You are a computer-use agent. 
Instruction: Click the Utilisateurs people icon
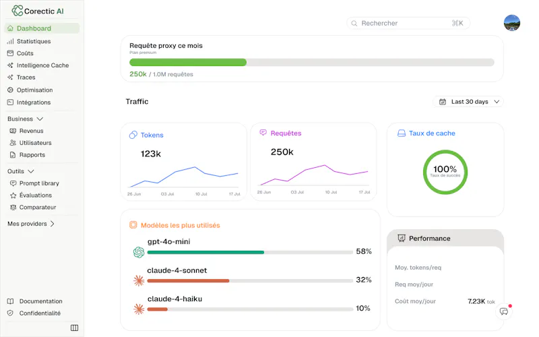coord(13,143)
